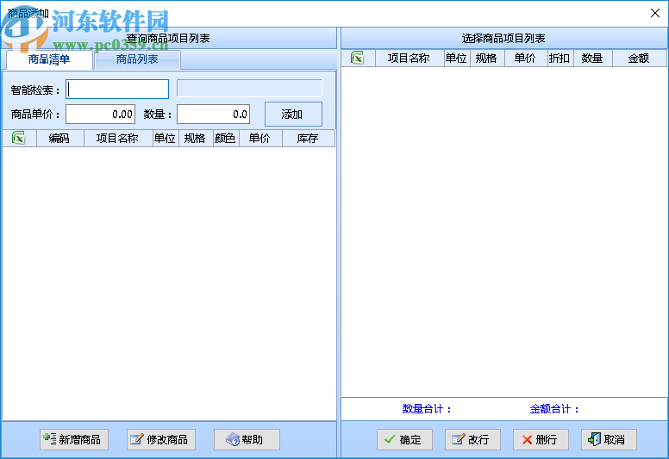669x459 pixels.
Task: Click 修改商品 button
Action: coord(161,439)
